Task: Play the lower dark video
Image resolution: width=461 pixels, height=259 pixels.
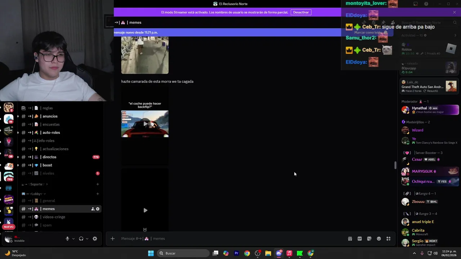Action: click(145, 210)
